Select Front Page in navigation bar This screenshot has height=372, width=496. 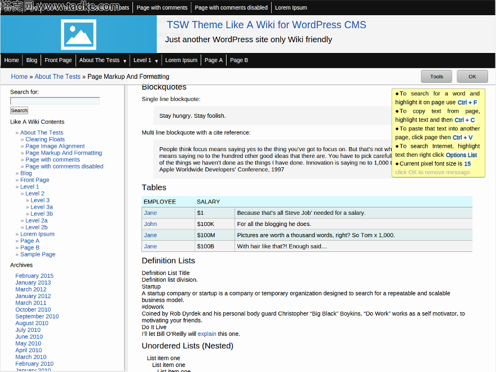58,60
